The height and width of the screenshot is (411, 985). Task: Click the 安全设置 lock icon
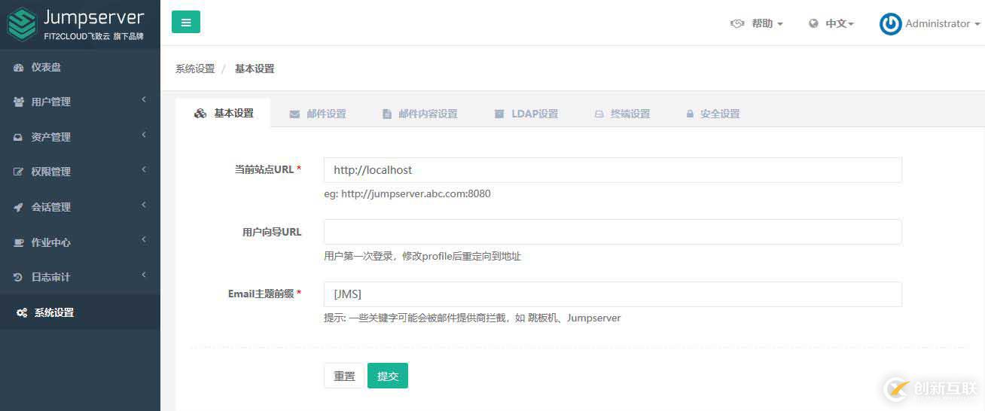tap(690, 114)
